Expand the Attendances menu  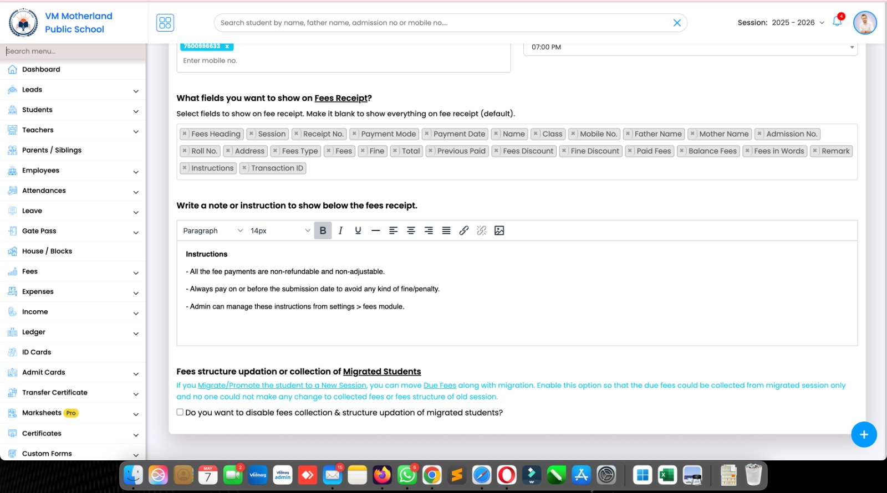pyautogui.click(x=136, y=192)
